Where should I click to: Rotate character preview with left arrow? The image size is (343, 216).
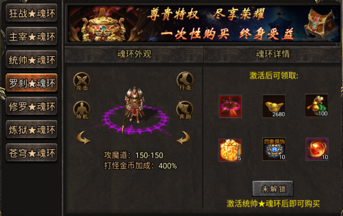coord(84,138)
